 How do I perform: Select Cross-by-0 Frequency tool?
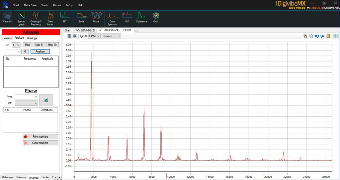36,18
